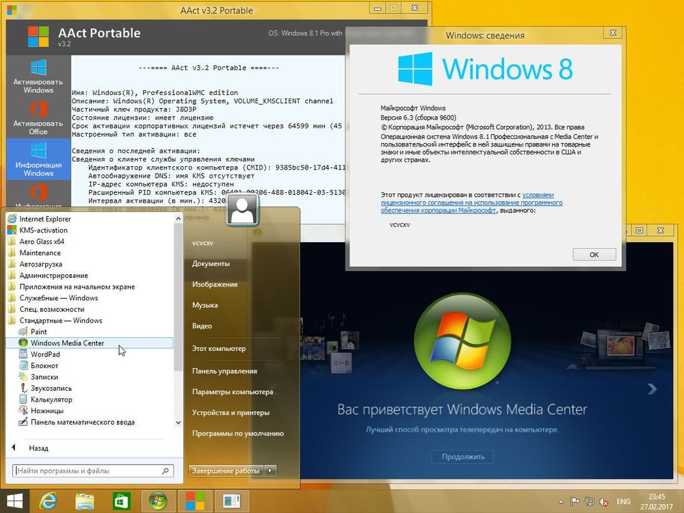Show hidden tray icons arrow
This screenshot has width=684, height=513.
click(x=561, y=501)
